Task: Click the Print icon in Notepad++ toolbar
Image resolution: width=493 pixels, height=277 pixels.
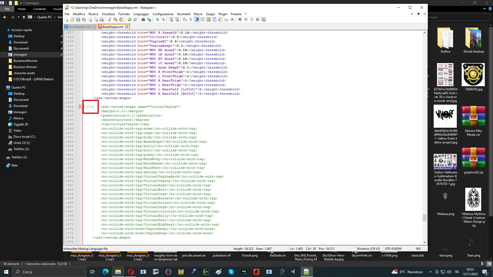Action: tap(102, 19)
